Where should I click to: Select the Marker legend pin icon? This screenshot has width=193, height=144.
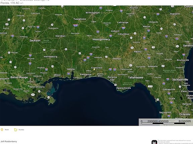tap(2, 130)
